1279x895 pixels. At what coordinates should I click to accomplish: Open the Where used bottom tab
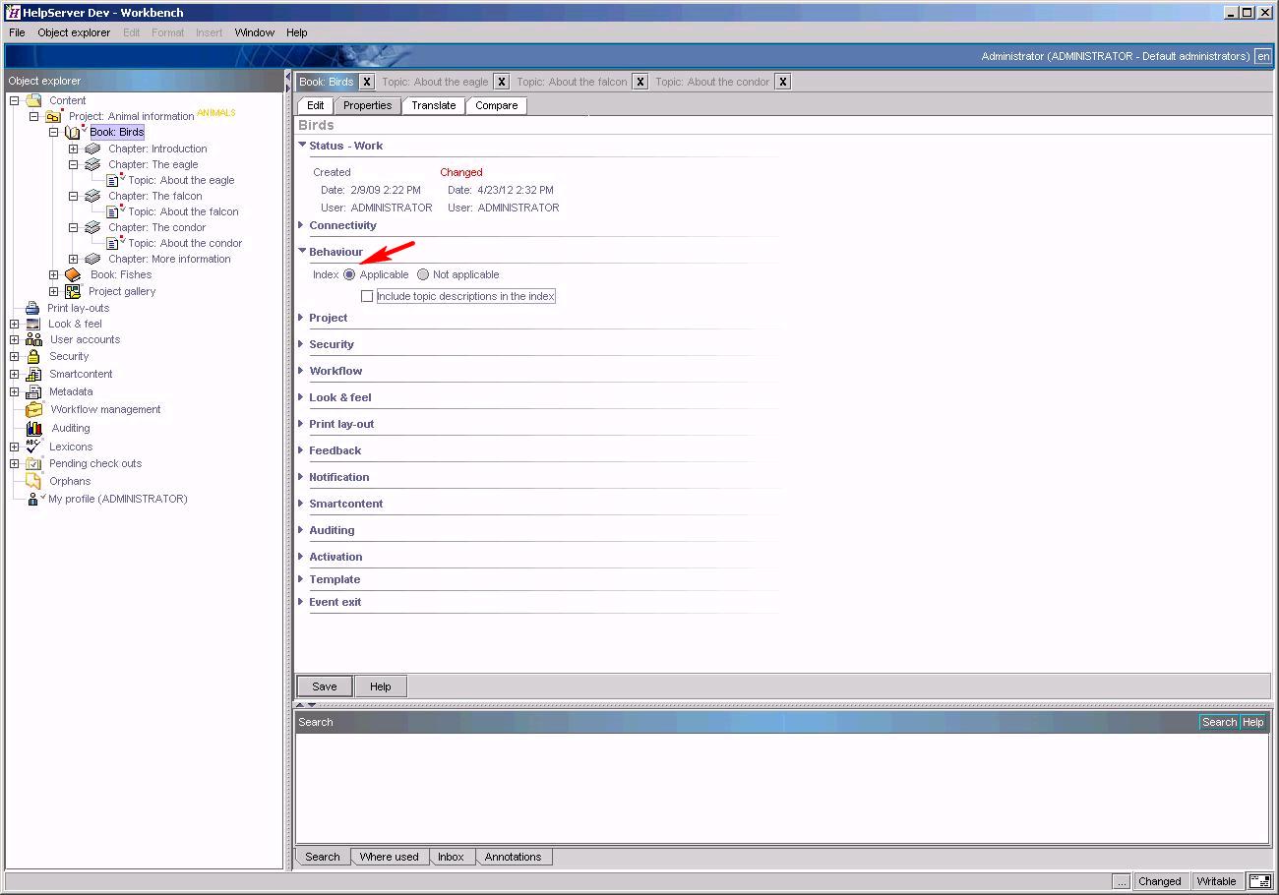point(389,857)
